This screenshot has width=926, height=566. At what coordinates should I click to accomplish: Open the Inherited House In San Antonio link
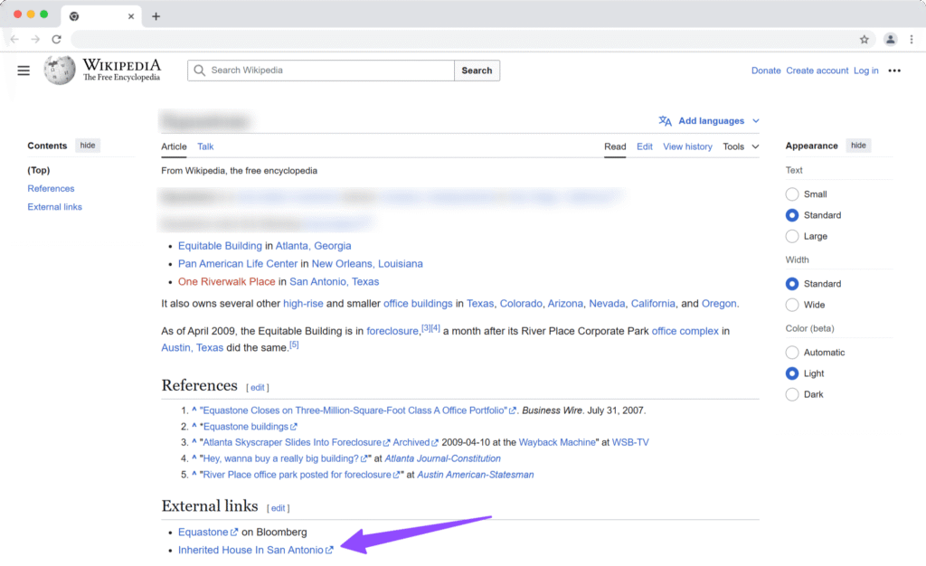250,550
